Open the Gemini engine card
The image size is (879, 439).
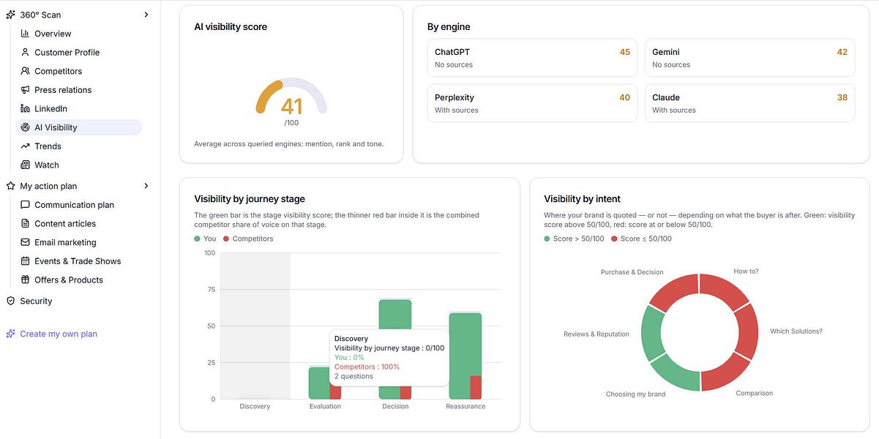[749, 58]
